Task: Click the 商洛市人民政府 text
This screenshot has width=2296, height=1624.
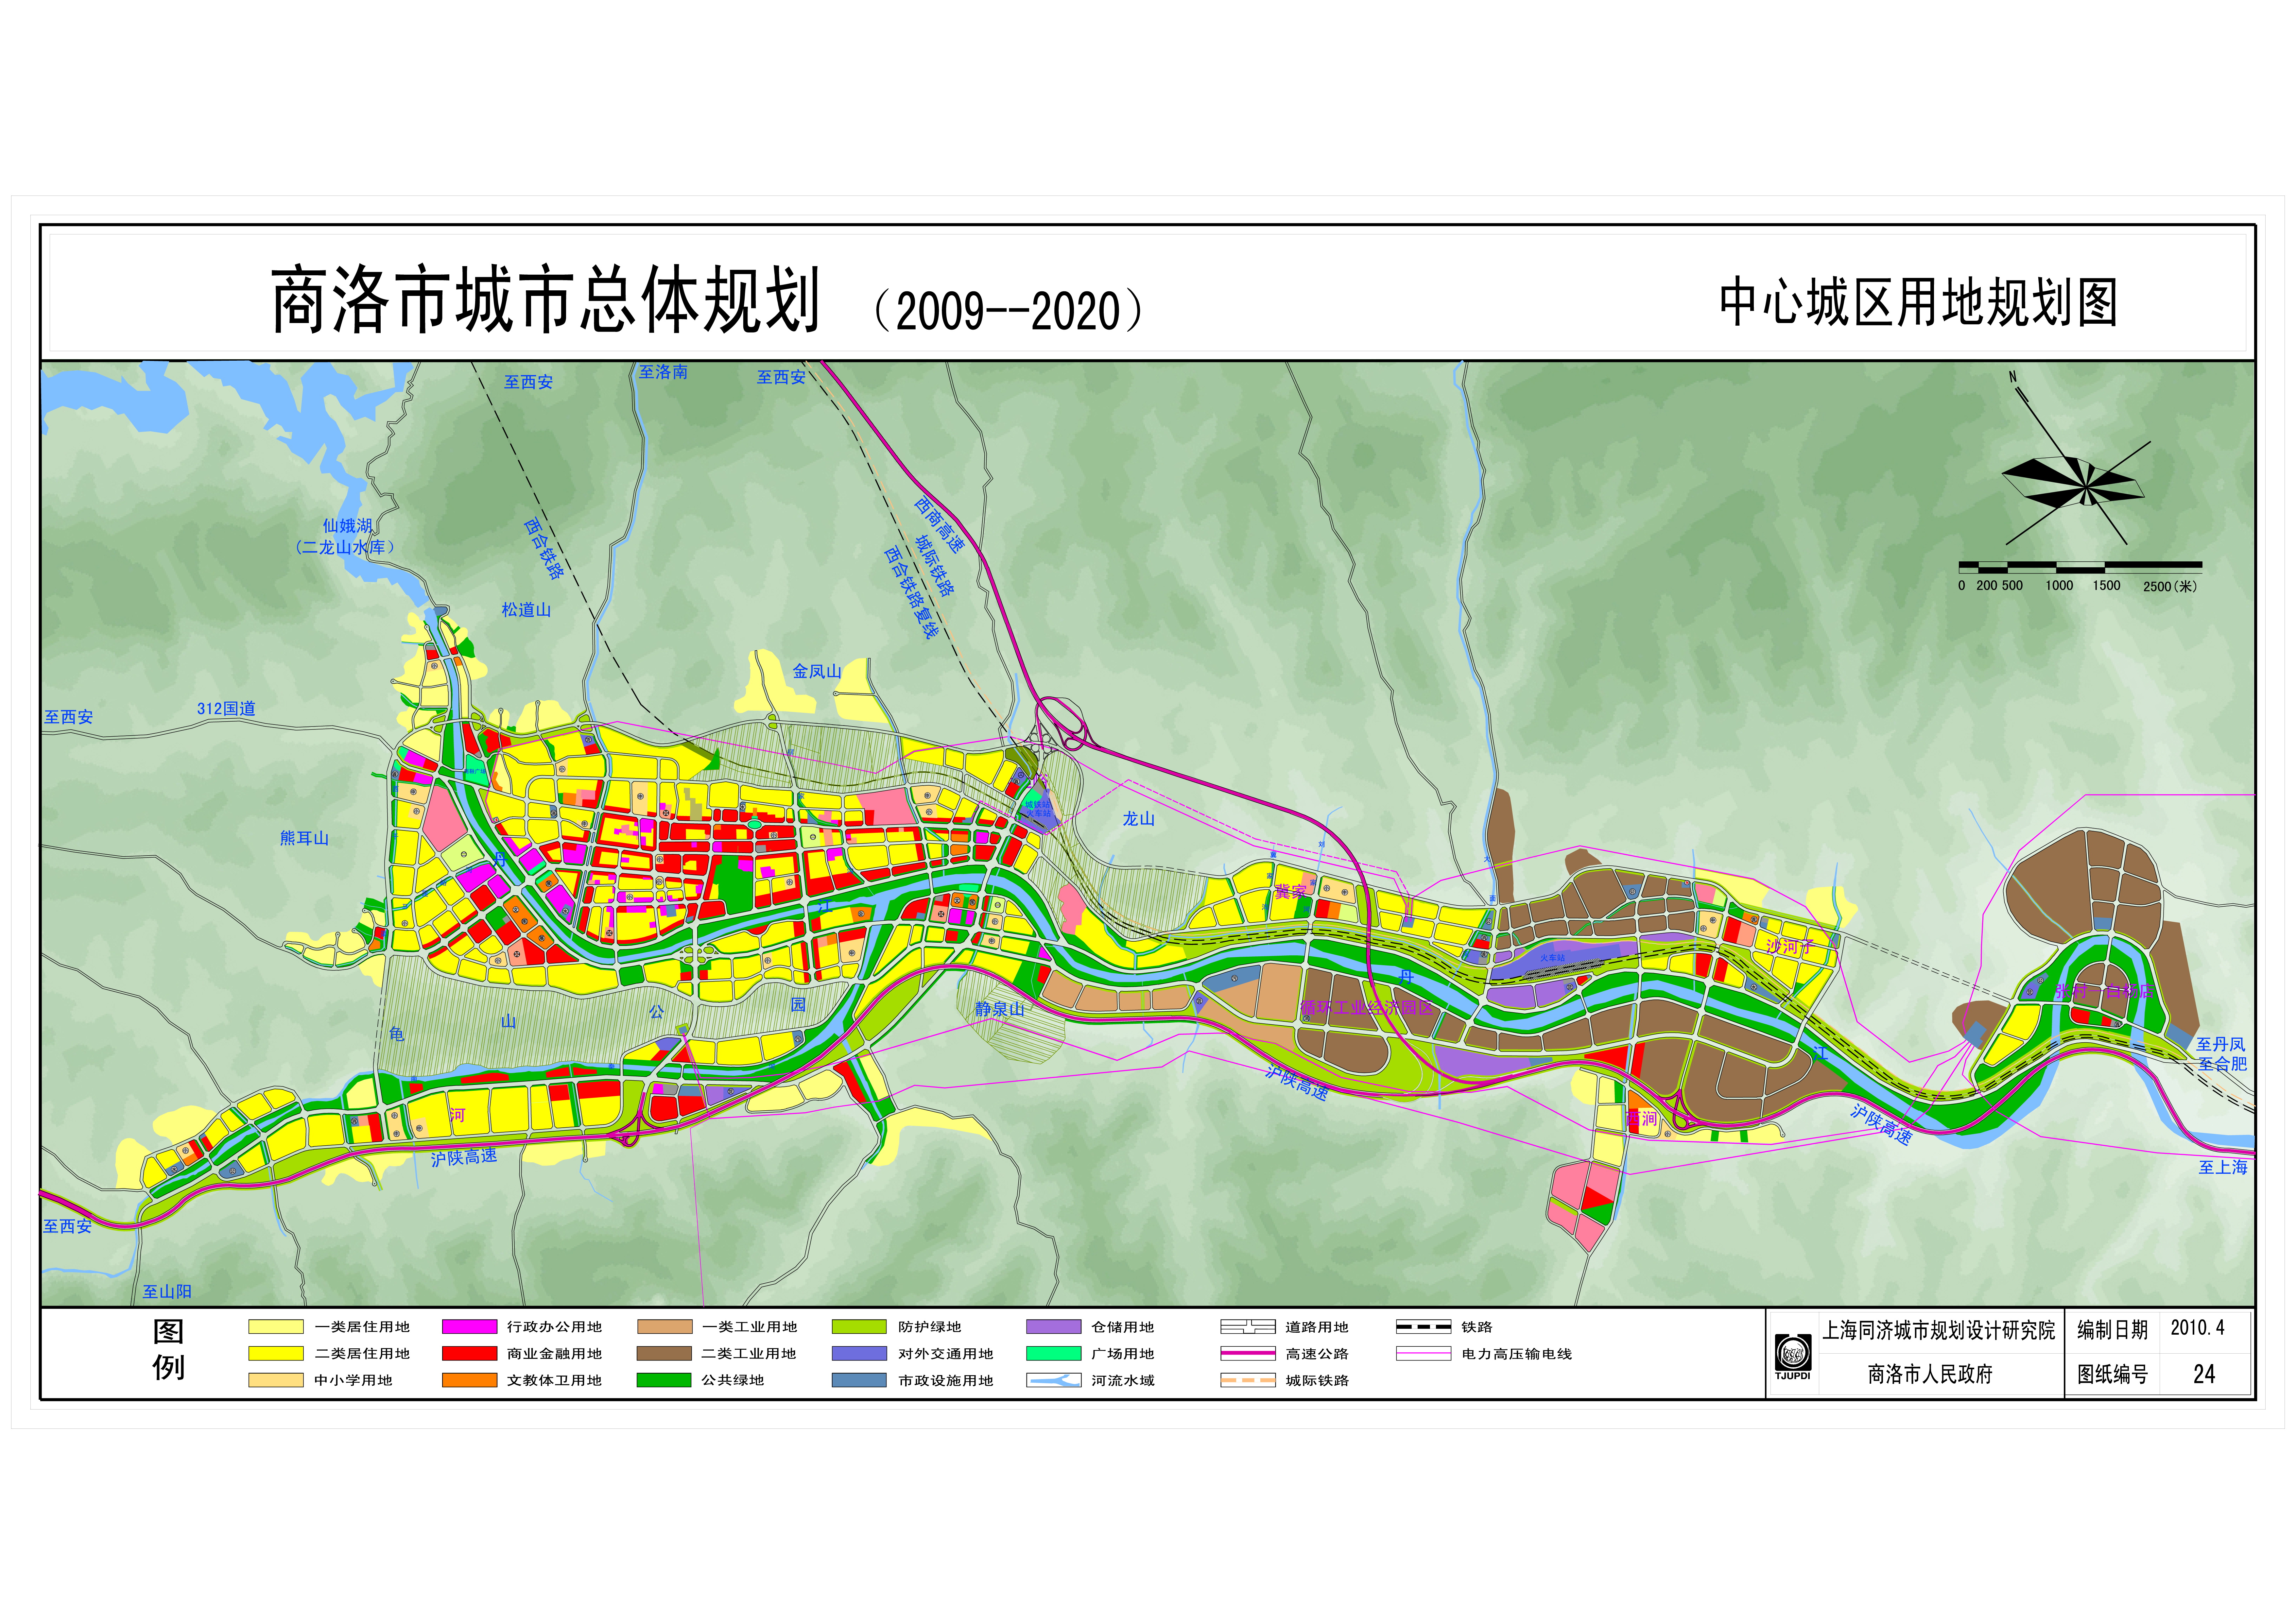Action: coord(1930,1374)
